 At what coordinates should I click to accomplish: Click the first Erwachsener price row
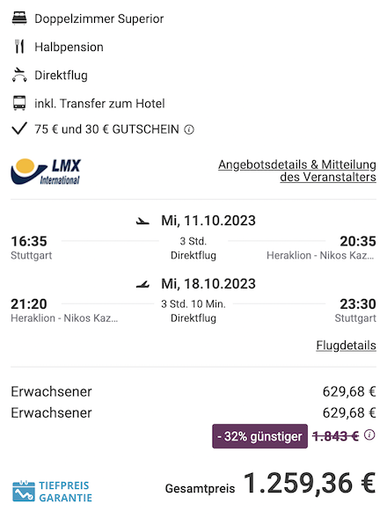click(193, 391)
